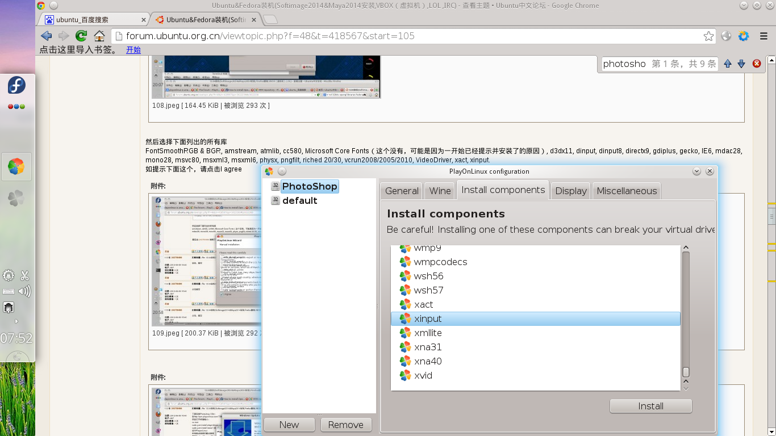Image resolution: width=776 pixels, height=436 pixels.
Task: Reload the page with green refresh icon
Action: [x=81, y=36]
